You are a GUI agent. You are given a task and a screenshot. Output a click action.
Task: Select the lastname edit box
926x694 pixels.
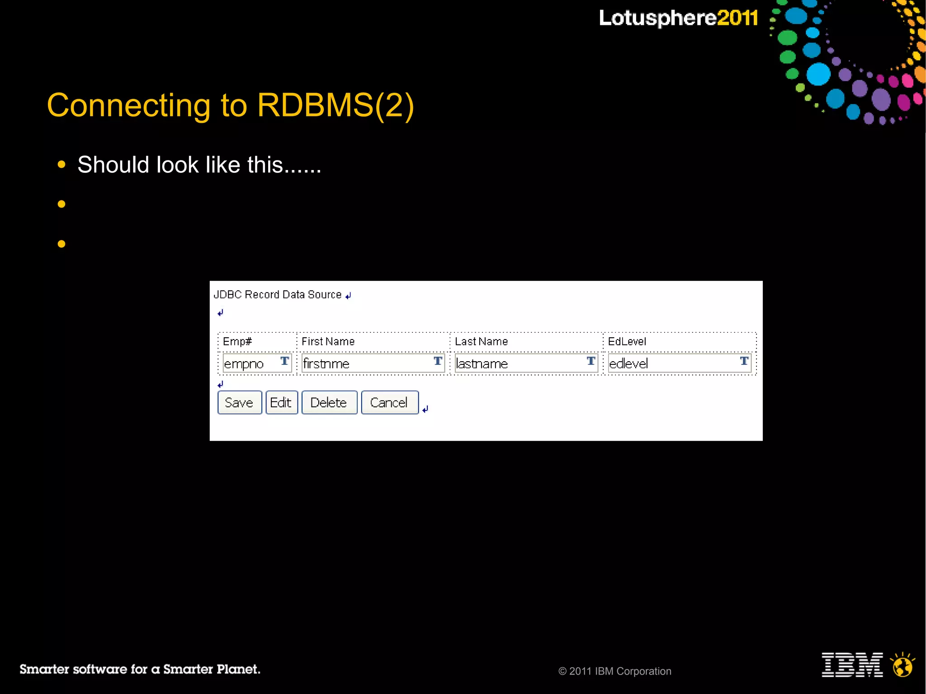tap(526, 363)
